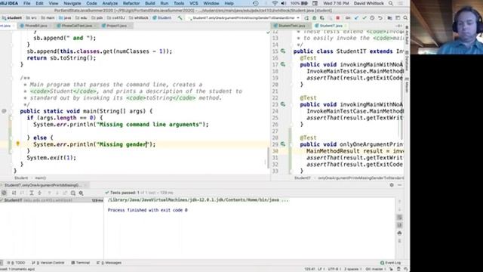Click the student breadcrumb in the navigation bar
The width and height of the screenshot is (483, 272).
(x=12, y=18)
